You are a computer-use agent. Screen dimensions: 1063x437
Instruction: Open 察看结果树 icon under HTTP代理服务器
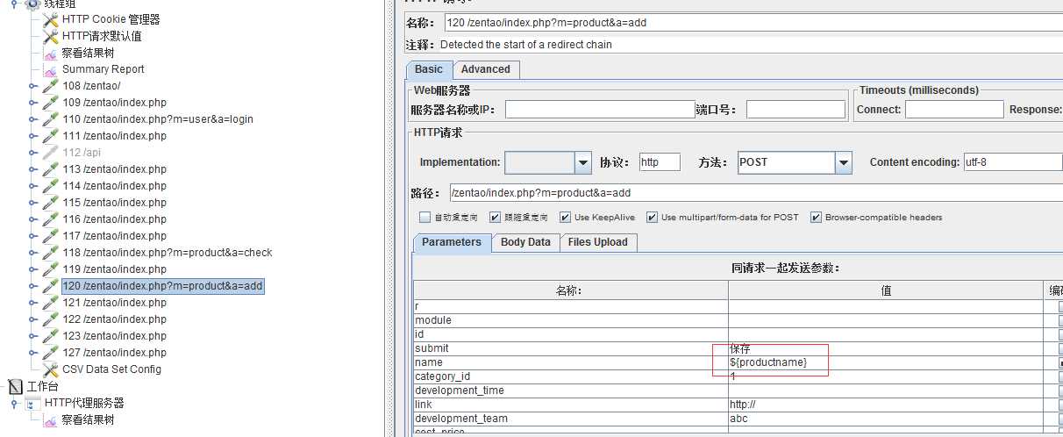click(51, 419)
